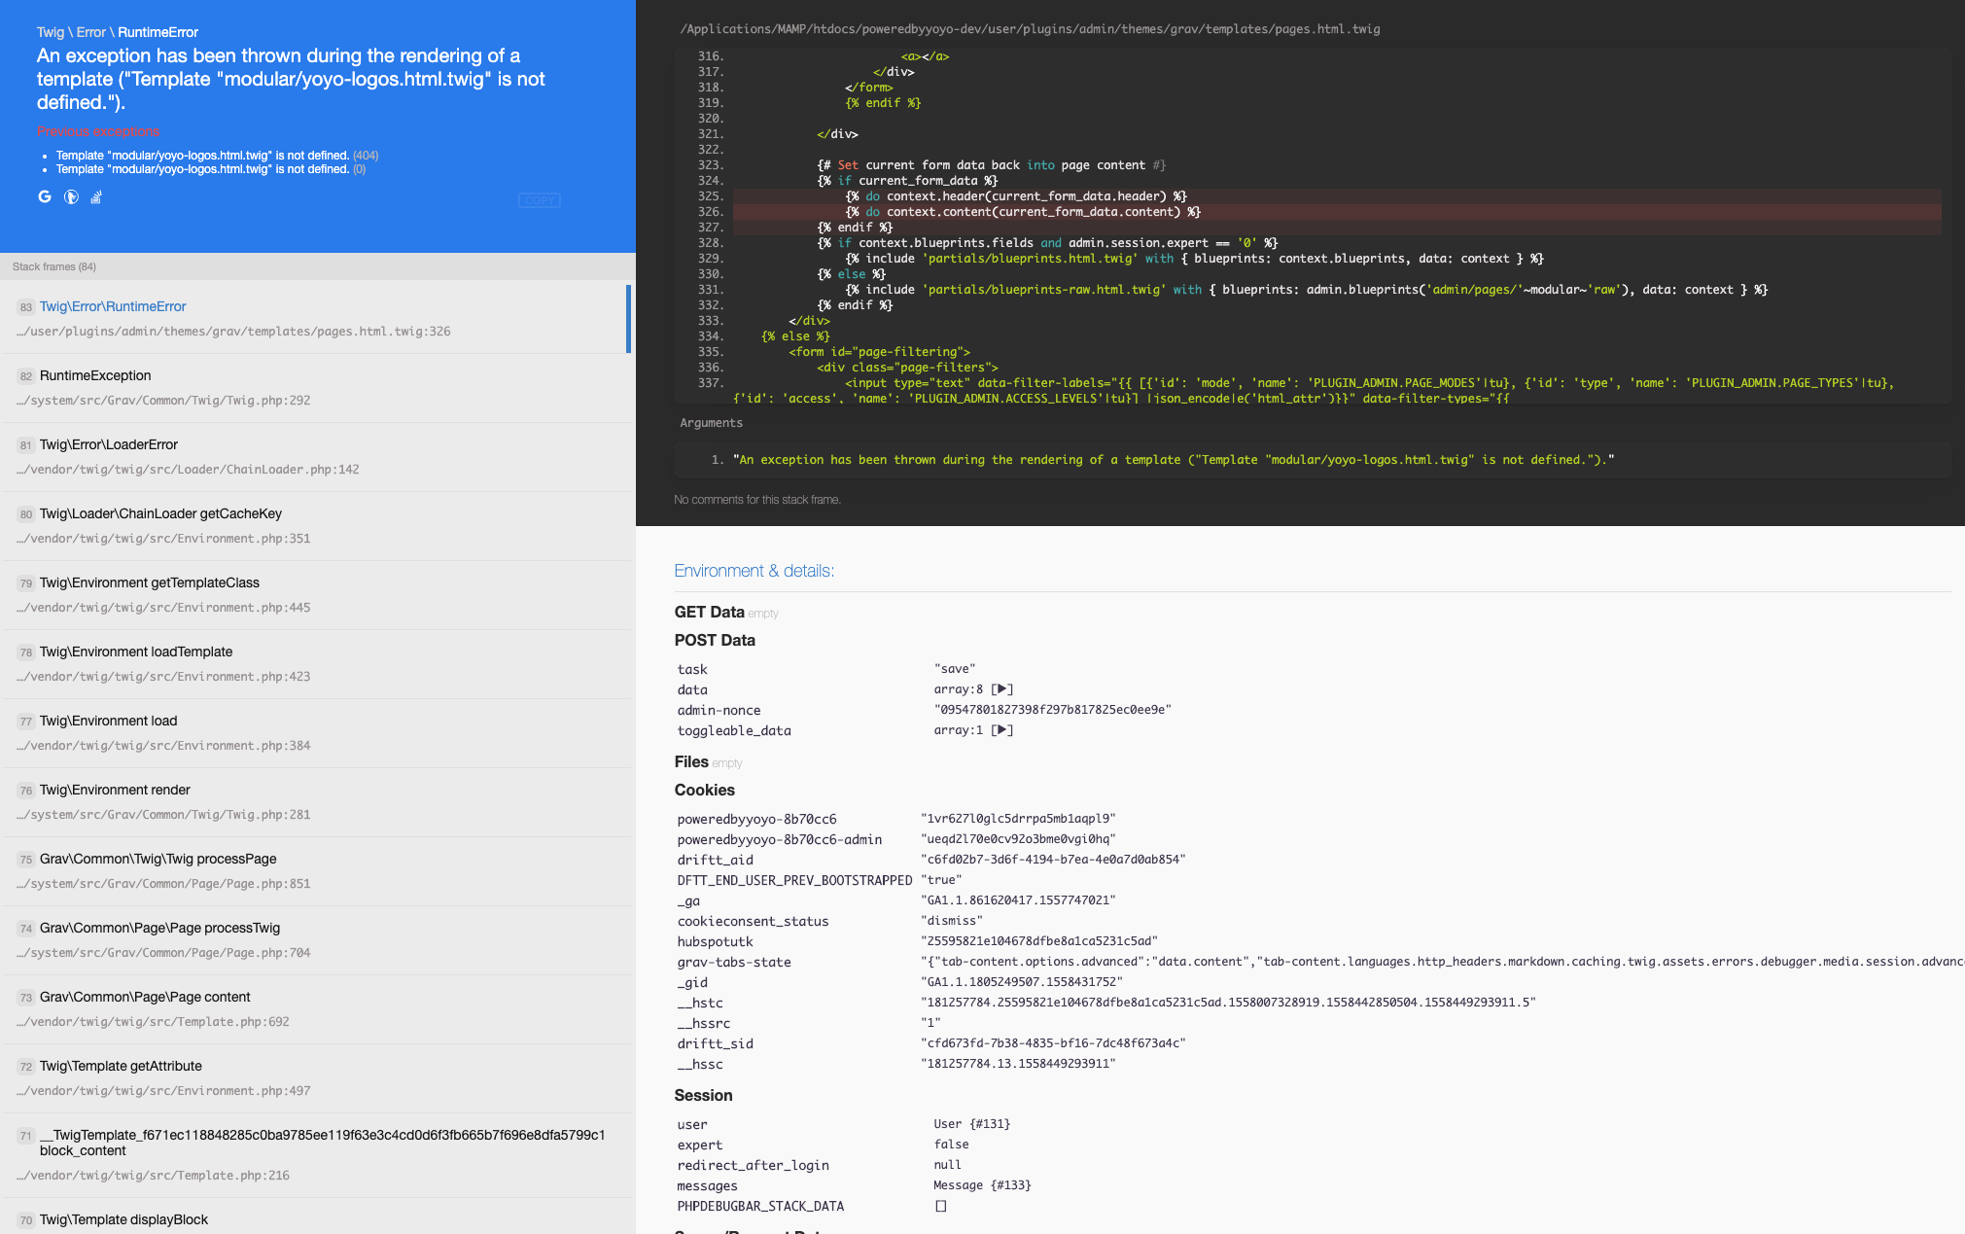Select frame 76 Twig\Environment render
This screenshot has width=1965, height=1234.
click(316, 802)
